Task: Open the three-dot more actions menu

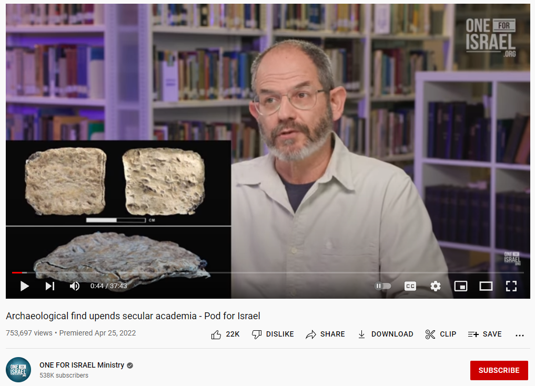Action: [519, 335]
